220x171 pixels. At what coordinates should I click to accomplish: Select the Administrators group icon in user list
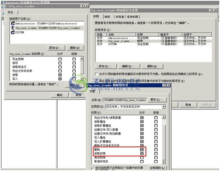coord(13,23)
